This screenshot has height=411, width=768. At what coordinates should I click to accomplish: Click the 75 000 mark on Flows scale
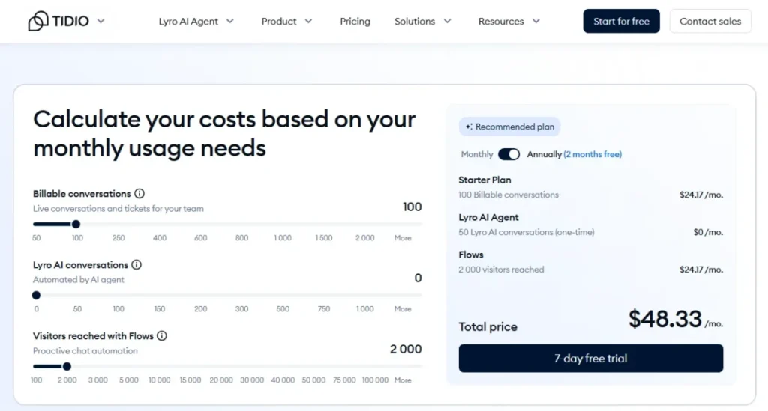(x=344, y=380)
